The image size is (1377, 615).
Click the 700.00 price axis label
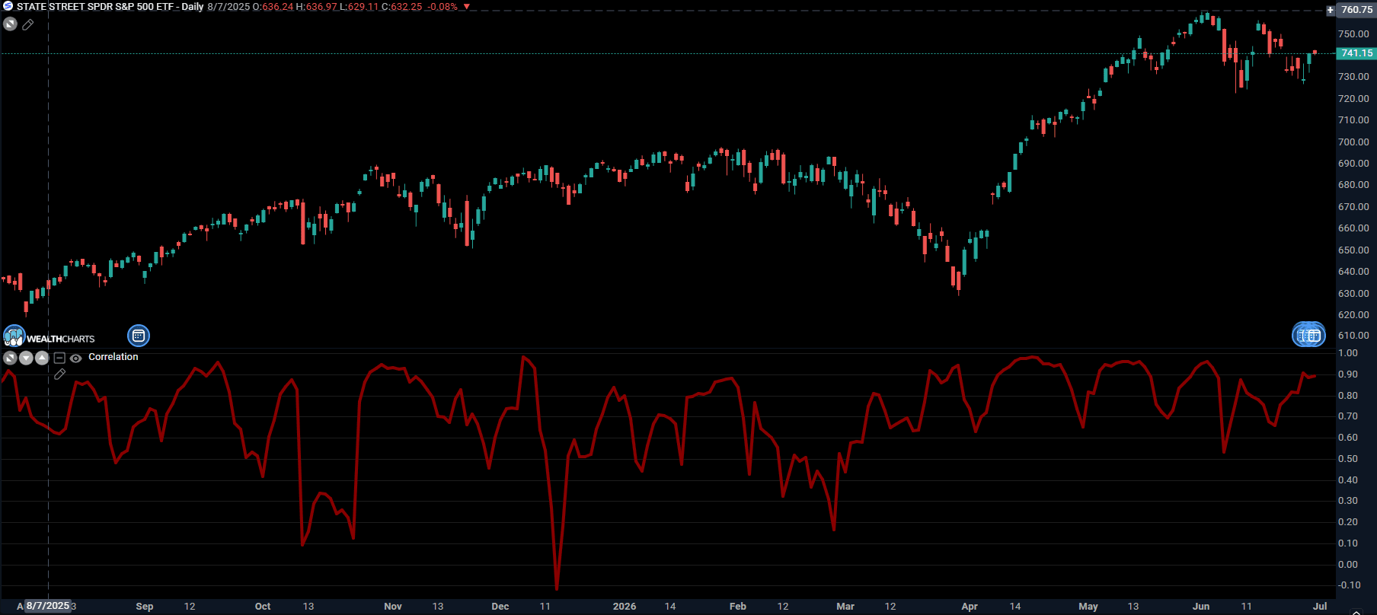point(1353,142)
